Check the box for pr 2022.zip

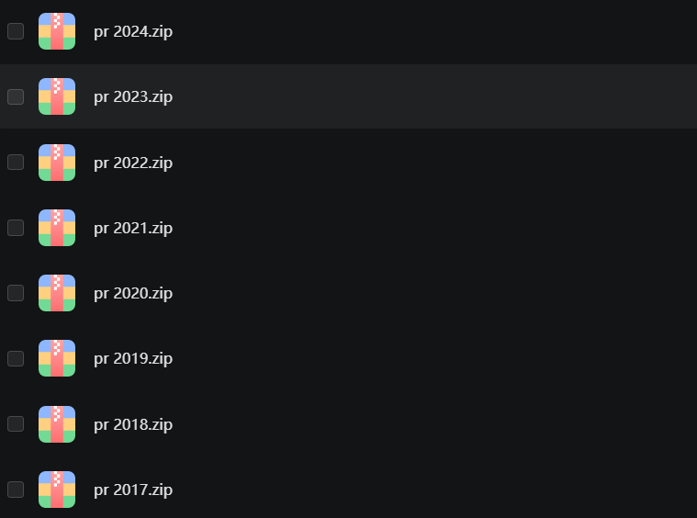[16, 163]
